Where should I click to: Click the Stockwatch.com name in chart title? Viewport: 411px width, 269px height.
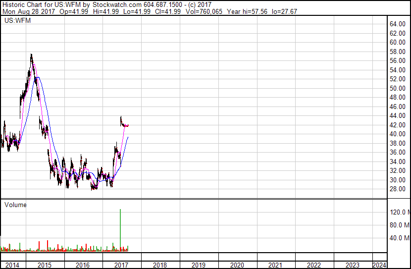(x=117, y=5)
